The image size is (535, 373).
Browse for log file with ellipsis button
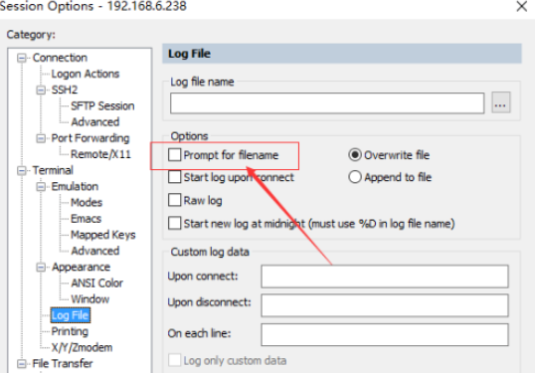pos(500,102)
